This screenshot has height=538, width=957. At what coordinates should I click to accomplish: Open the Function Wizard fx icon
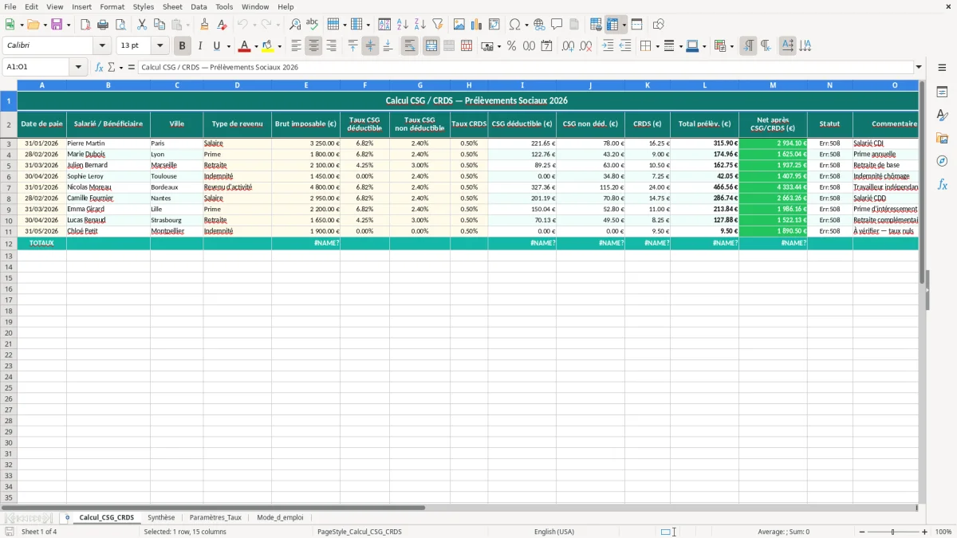[100, 67]
